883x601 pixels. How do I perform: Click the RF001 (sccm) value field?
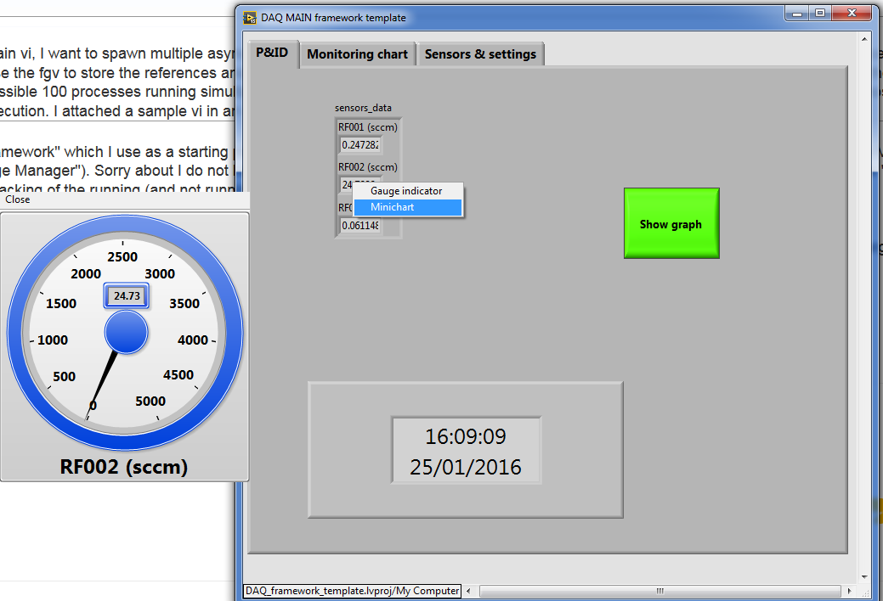click(361, 144)
